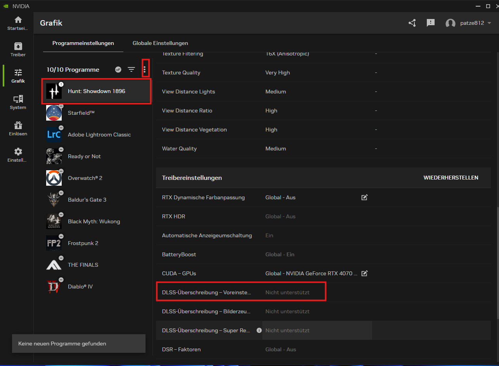499x366 pixels.
Task: Select THE FINALS in program list
Action: [96, 265]
